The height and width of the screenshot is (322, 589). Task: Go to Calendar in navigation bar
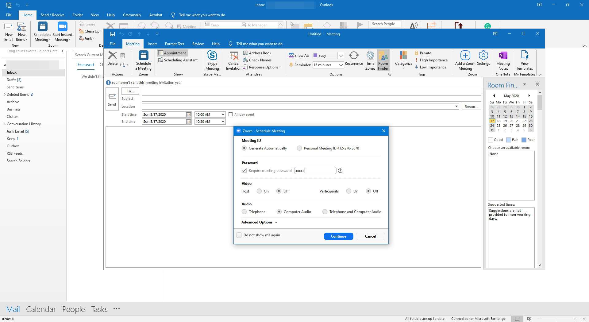[x=41, y=309]
